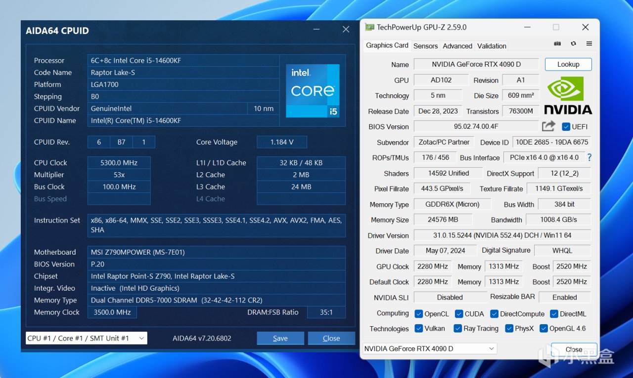This screenshot has height=378, width=633.
Task: Click the GPU Clock row 2280 MHz value
Action: [x=432, y=266]
